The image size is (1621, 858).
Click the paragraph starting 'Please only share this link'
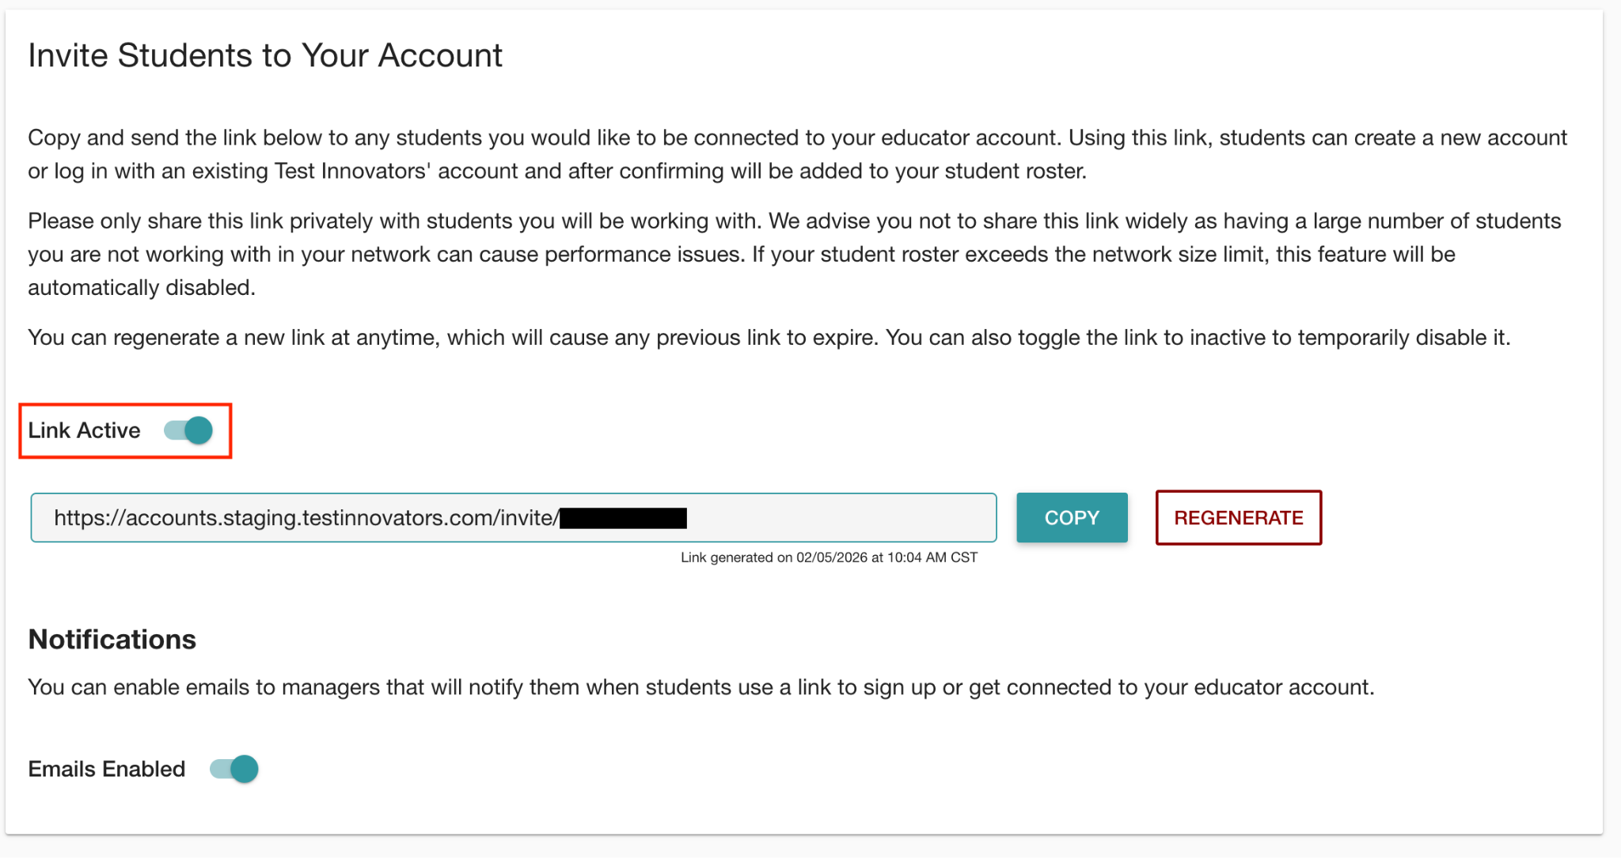[795, 254]
